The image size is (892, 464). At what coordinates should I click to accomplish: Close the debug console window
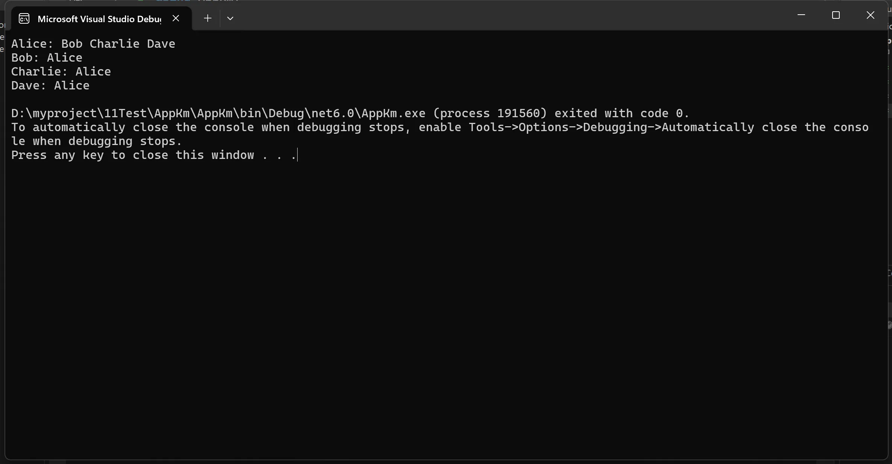click(x=870, y=15)
